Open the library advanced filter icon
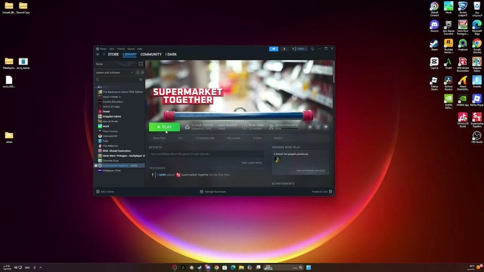This screenshot has height=272, width=484. point(141,80)
